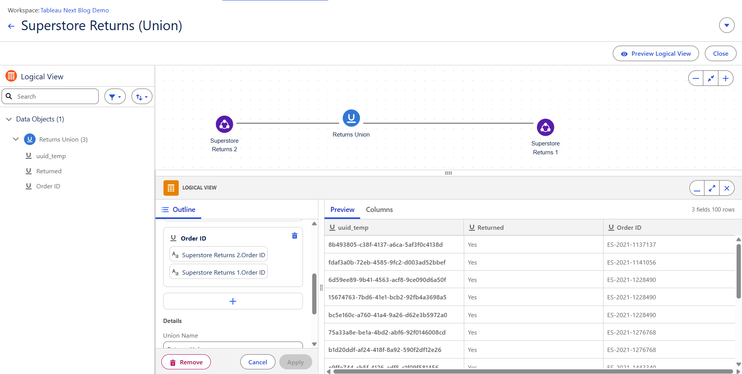
Task: Collapse the Data Objects (1) section
Action: pyautogui.click(x=9, y=119)
